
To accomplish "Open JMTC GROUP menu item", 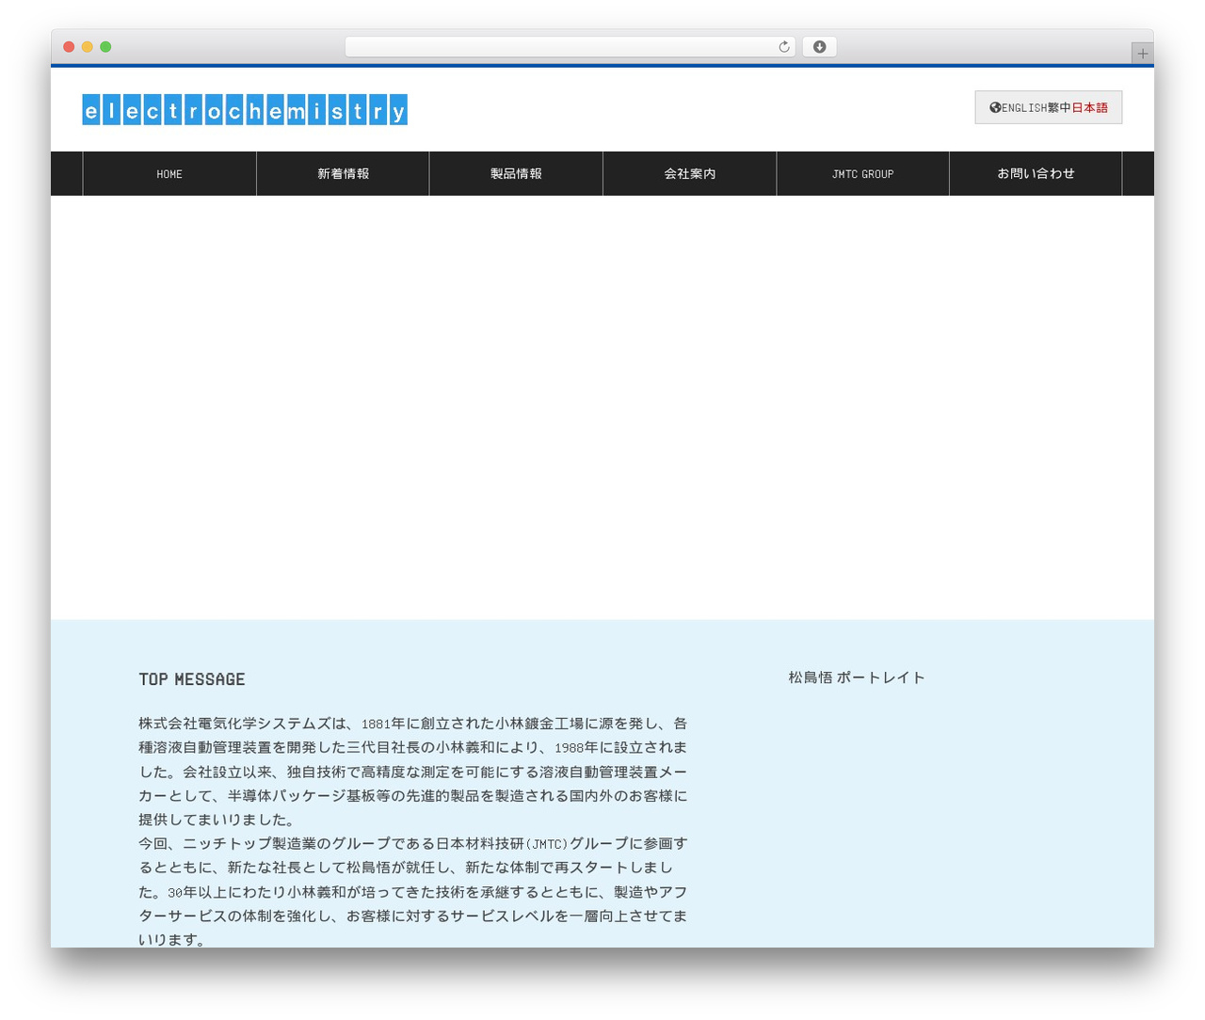I will click(862, 174).
